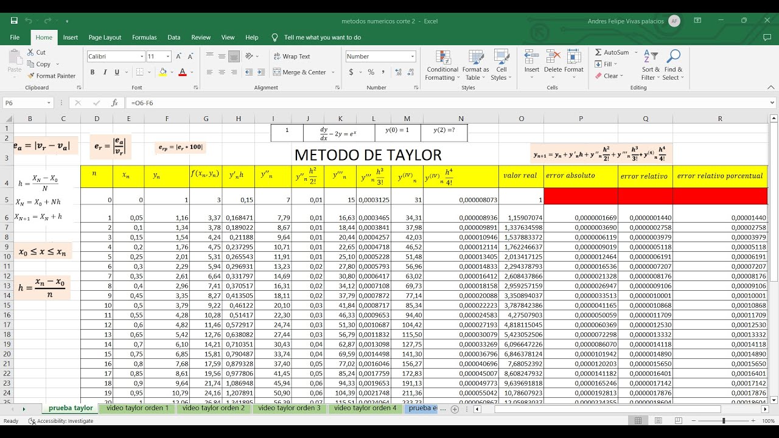Open Sort & Filter menu
779x438 pixels.
651,64
